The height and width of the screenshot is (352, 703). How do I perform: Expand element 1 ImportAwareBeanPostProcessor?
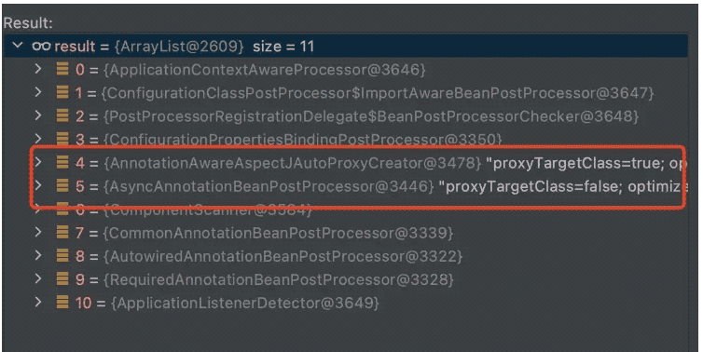pos(38,92)
